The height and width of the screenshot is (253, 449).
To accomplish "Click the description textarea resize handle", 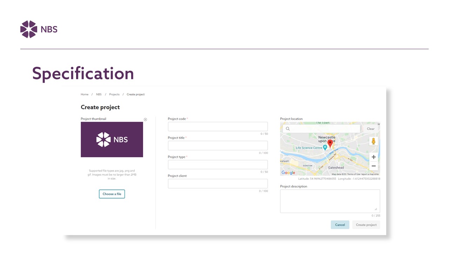I will [x=376, y=209].
